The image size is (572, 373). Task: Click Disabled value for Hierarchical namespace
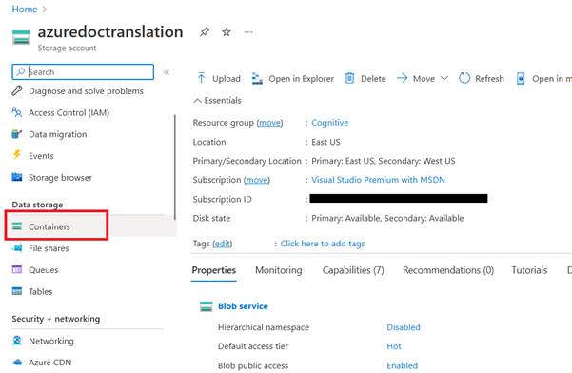[404, 327]
